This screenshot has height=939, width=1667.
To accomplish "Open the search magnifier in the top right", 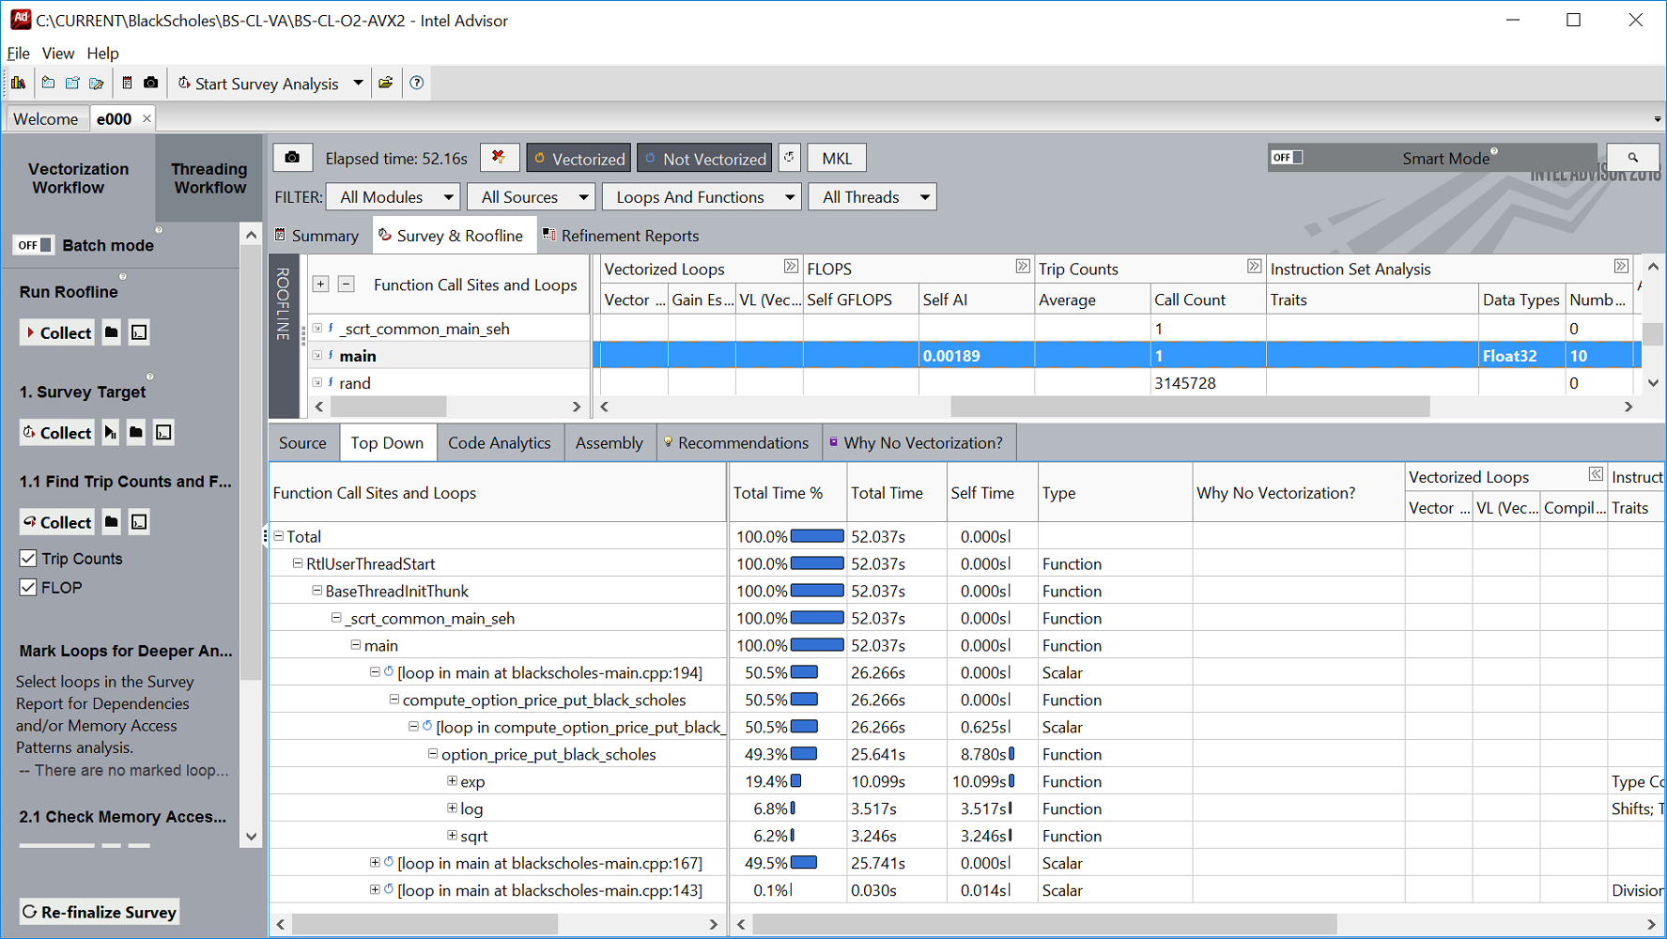I will point(1633,157).
